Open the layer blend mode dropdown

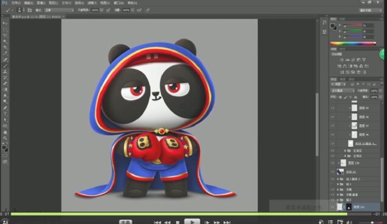pyautogui.click(x=343, y=91)
